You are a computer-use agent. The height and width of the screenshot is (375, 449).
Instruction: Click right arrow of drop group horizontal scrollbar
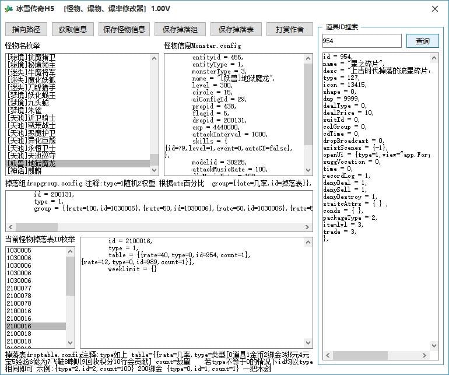tap(308, 226)
